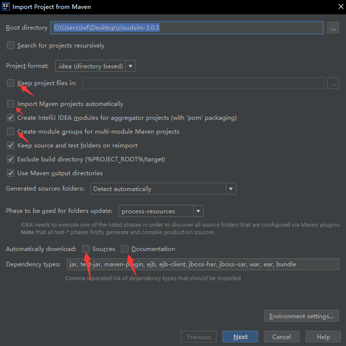Click the Dependency types text field
This screenshot has width=346, height=346.
[x=203, y=264]
